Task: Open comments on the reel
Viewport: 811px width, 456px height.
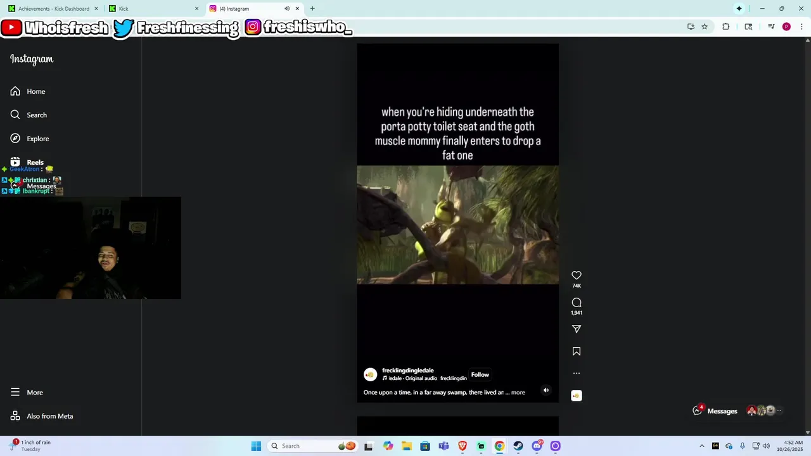Action: tap(577, 303)
